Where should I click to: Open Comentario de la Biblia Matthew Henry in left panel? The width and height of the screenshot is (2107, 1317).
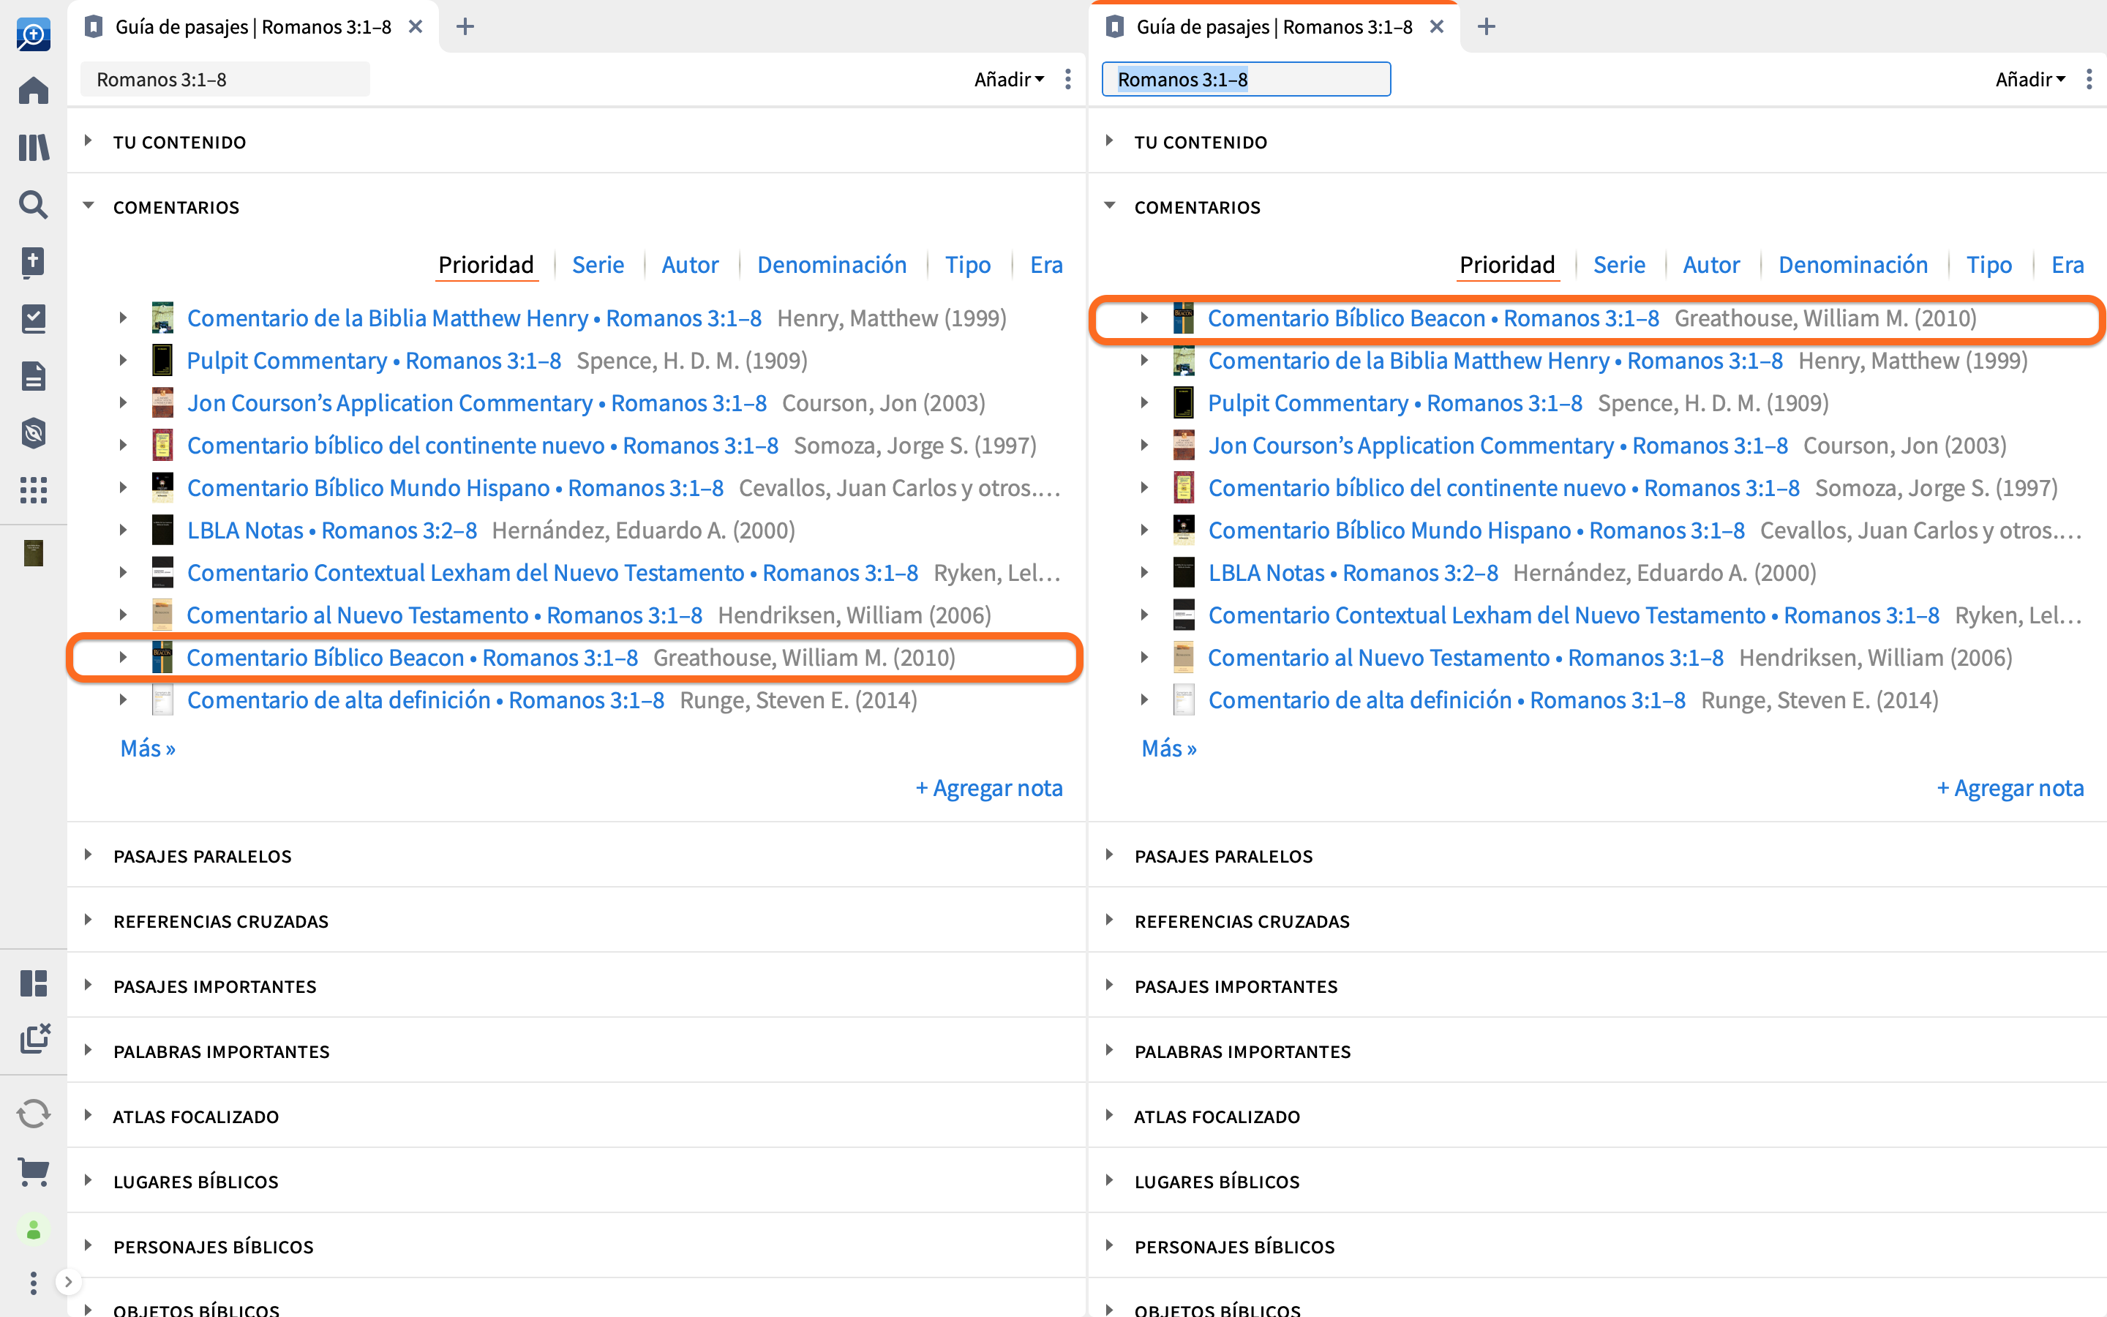475,319
